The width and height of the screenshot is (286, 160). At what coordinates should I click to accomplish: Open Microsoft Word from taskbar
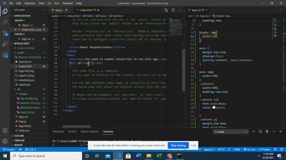pos(139,156)
